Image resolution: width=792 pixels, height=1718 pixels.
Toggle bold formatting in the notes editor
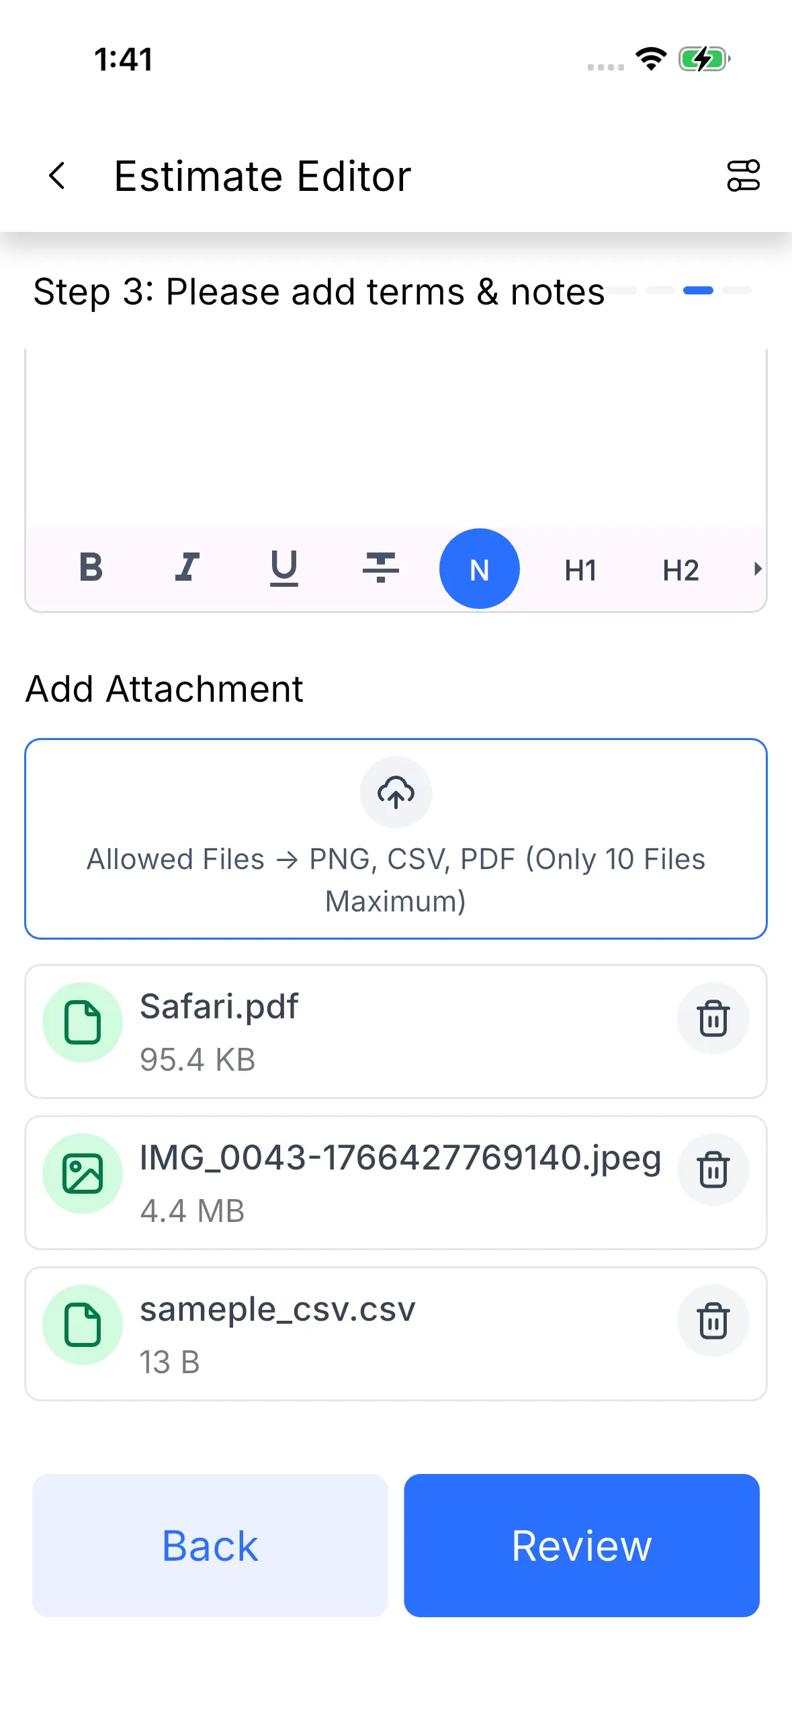tap(90, 568)
